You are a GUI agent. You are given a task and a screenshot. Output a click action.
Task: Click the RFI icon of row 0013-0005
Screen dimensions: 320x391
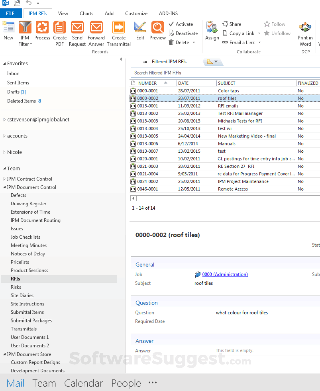[x=133, y=136]
